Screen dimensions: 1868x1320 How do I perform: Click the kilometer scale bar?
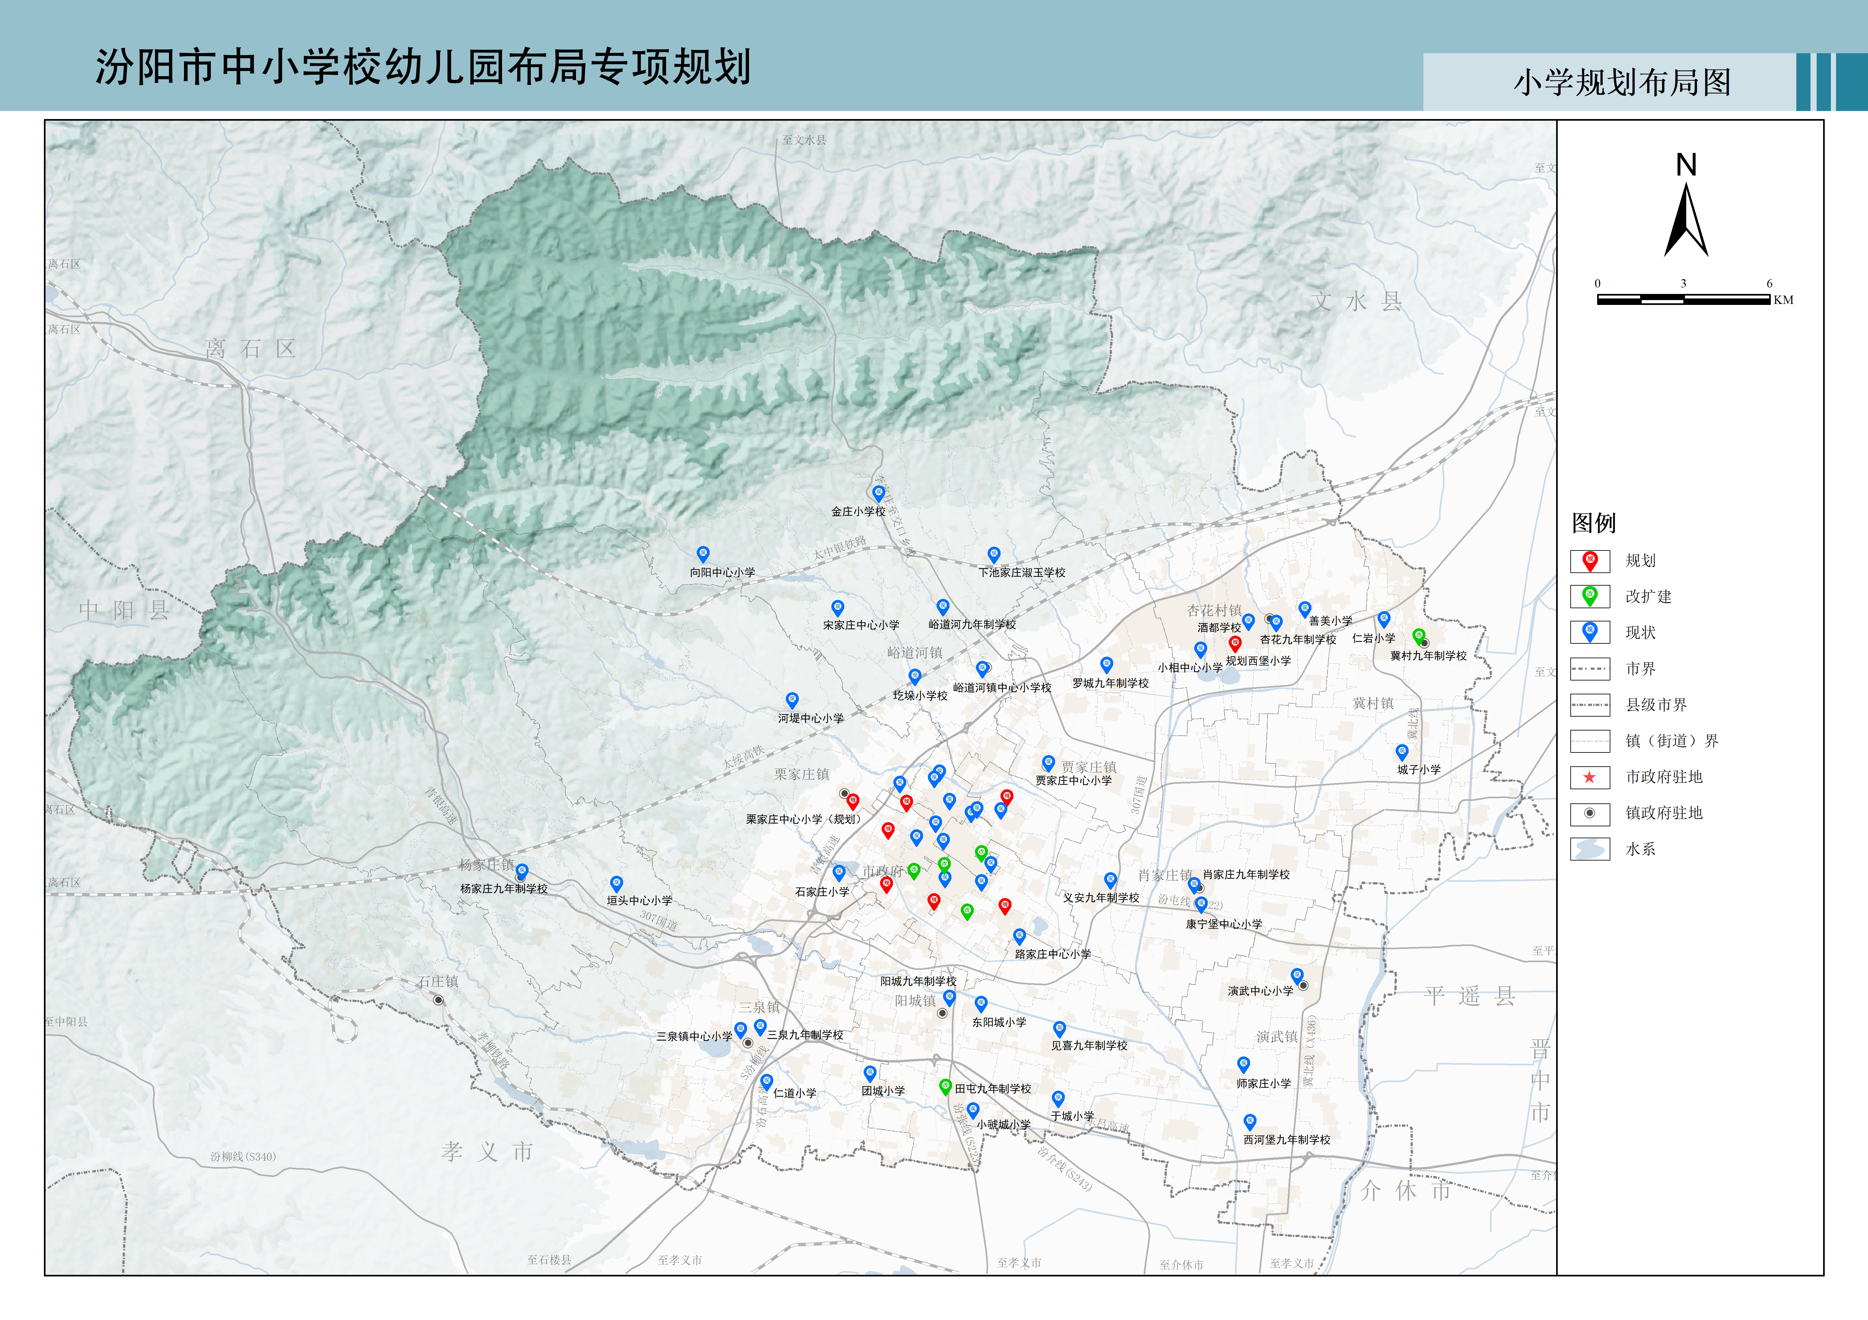(x=1683, y=299)
